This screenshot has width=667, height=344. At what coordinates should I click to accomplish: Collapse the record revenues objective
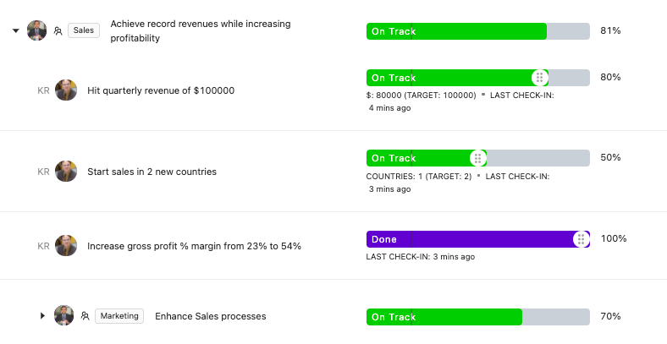[x=16, y=30]
